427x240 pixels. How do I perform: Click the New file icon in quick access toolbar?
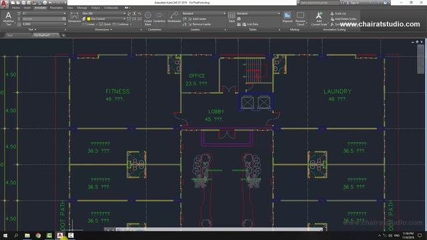click(13, 3)
